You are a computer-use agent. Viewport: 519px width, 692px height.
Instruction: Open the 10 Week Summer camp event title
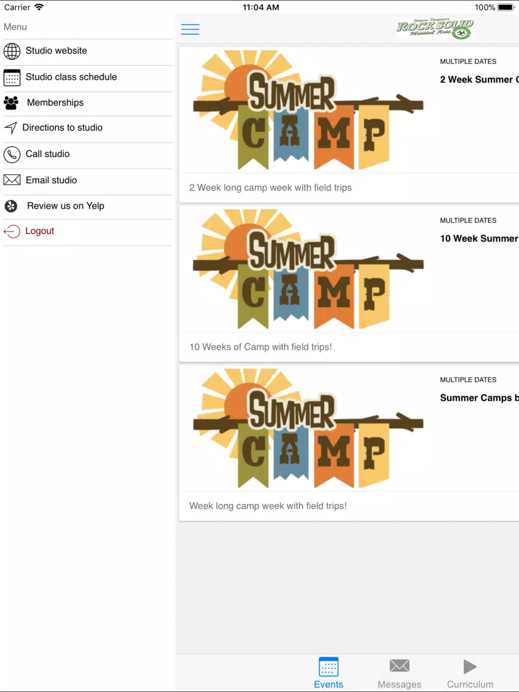[479, 238]
